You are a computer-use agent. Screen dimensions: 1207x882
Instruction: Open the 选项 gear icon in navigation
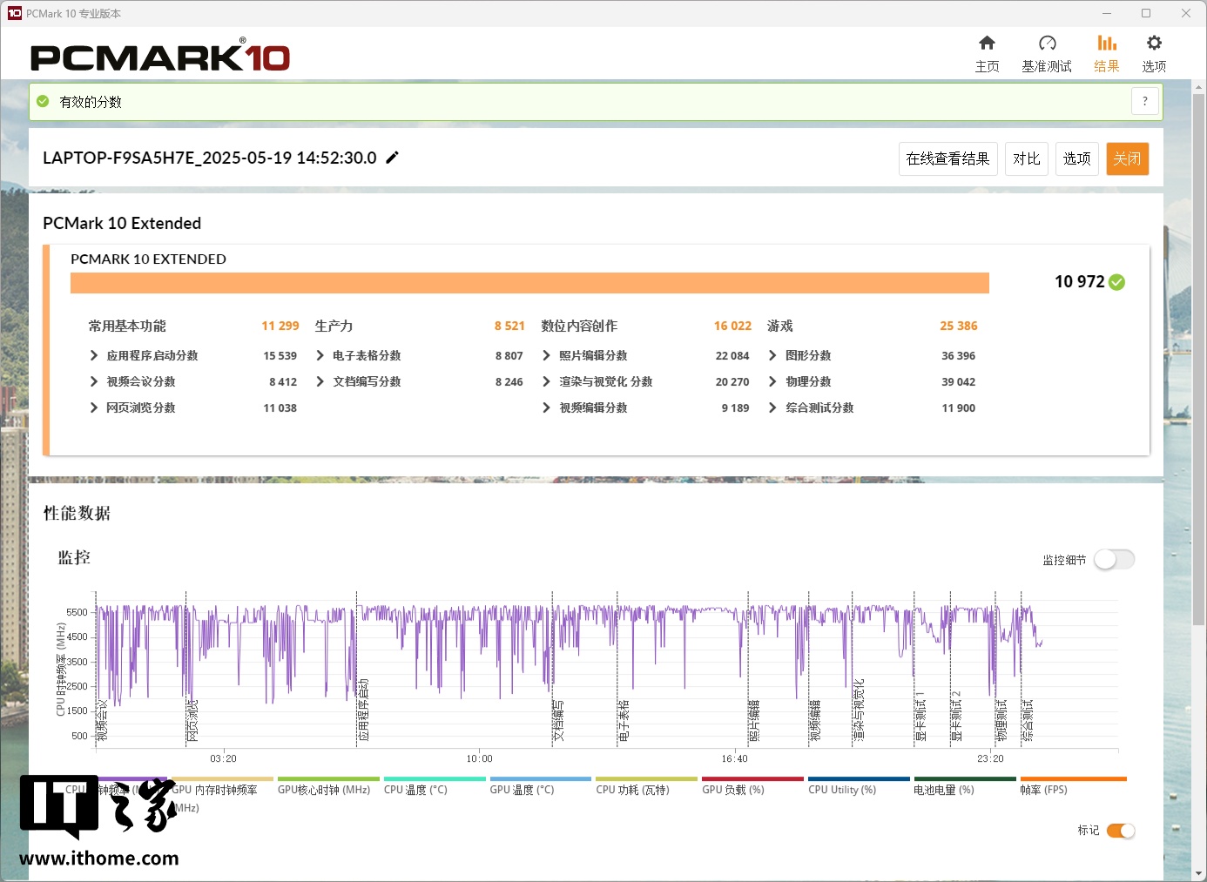(x=1154, y=43)
